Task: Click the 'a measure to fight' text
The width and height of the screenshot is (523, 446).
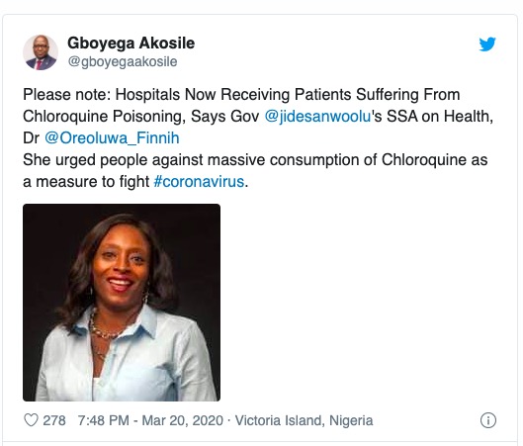Action: tap(86, 182)
